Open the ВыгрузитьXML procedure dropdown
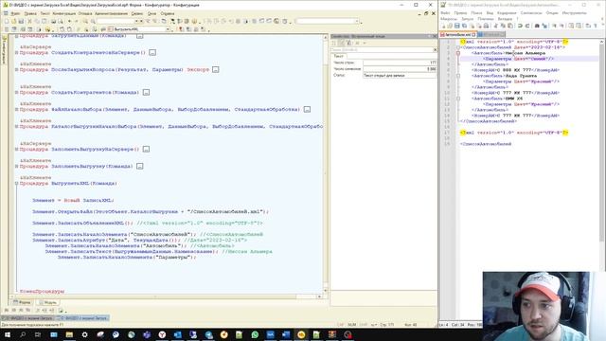606x341 pixels. tap(168, 29)
